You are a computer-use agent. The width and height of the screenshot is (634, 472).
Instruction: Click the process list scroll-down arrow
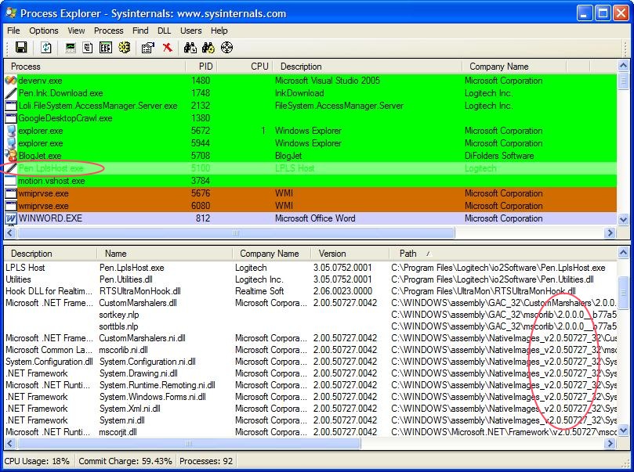pos(623,220)
